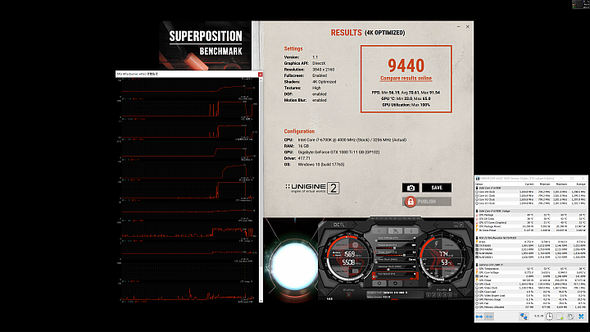Click the monitoring graph scrollbar down arrow
This screenshot has width=590, height=332.
[261, 300]
